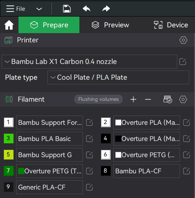Open filament 2 Overture PLA dropdown
The image size is (195, 198).
[x=146, y=122]
